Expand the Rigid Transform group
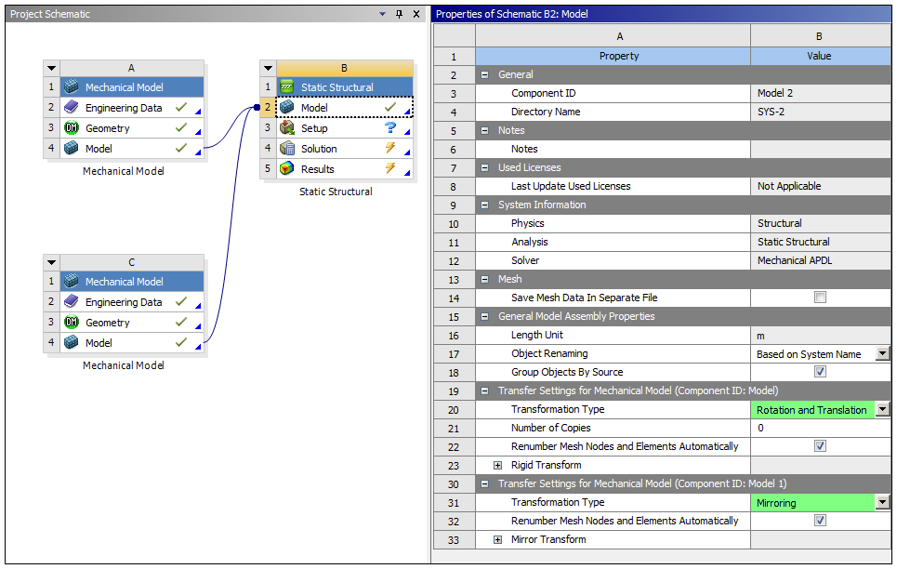This screenshot has height=569, width=897. click(498, 465)
